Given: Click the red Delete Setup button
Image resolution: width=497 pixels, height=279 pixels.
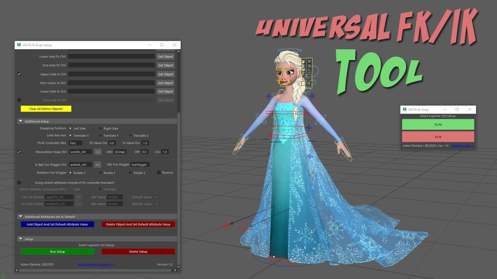Looking at the screenshot, I should (x=138, y=251).
